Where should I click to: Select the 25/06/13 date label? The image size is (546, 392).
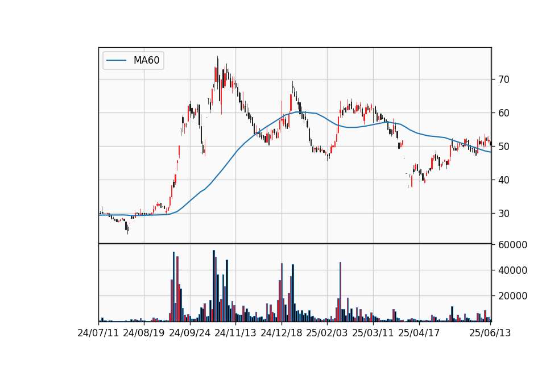tap(490, 333)
